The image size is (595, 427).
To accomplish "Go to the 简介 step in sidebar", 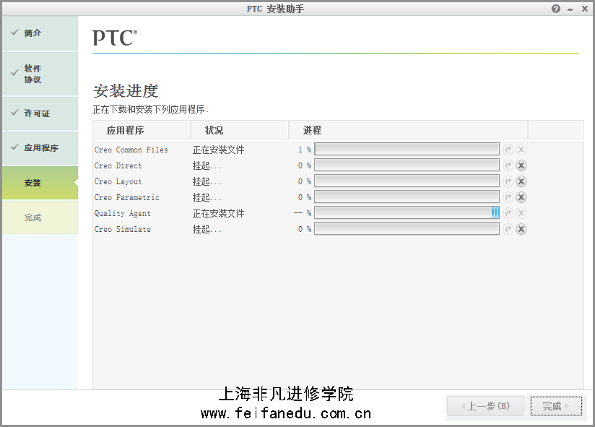I will (40, 33).
